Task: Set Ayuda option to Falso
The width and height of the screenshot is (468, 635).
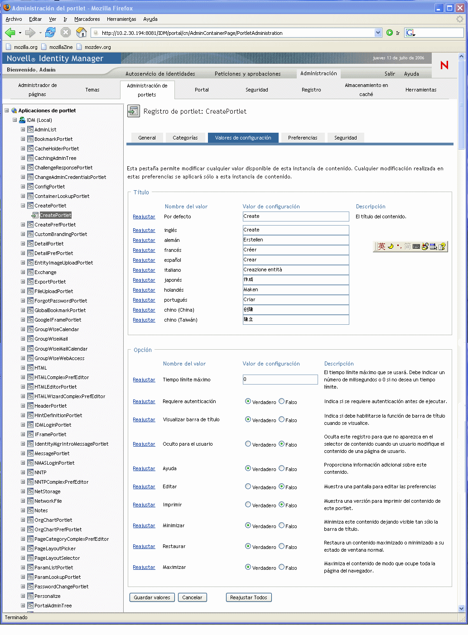Action: [x=281, y=468]
